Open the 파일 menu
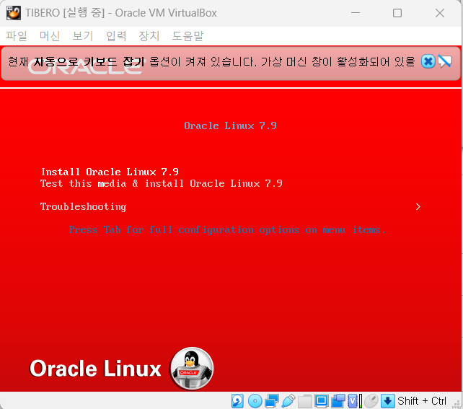Screen dimensions: 463x409 tap(17, 36)
